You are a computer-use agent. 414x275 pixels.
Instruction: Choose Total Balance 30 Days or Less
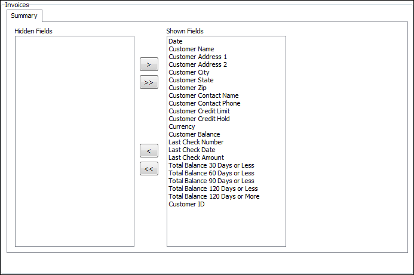coord(211,165)
